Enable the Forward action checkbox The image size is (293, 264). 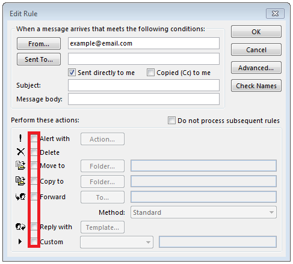point(34,197)
